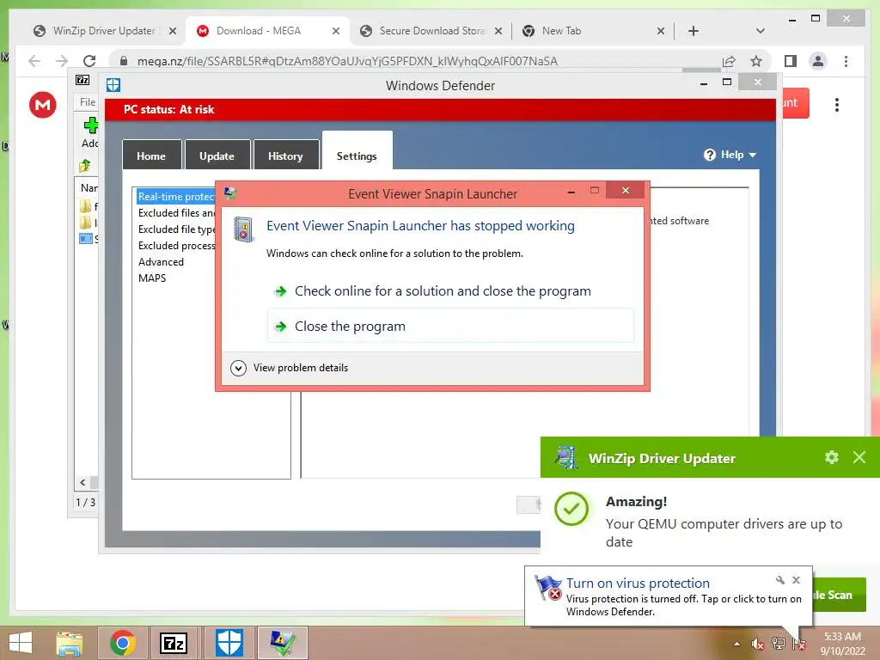
Task: Close the Event Viewer Snapin Launcher dialog
Action: [626, 190]
